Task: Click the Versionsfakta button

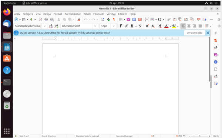Action: click(x=194, y=33)
